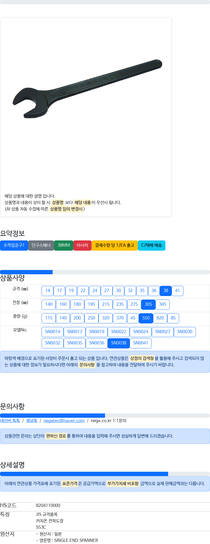The image size is (210, 544).
Task: Choose model SN0014
Action: 53,332
